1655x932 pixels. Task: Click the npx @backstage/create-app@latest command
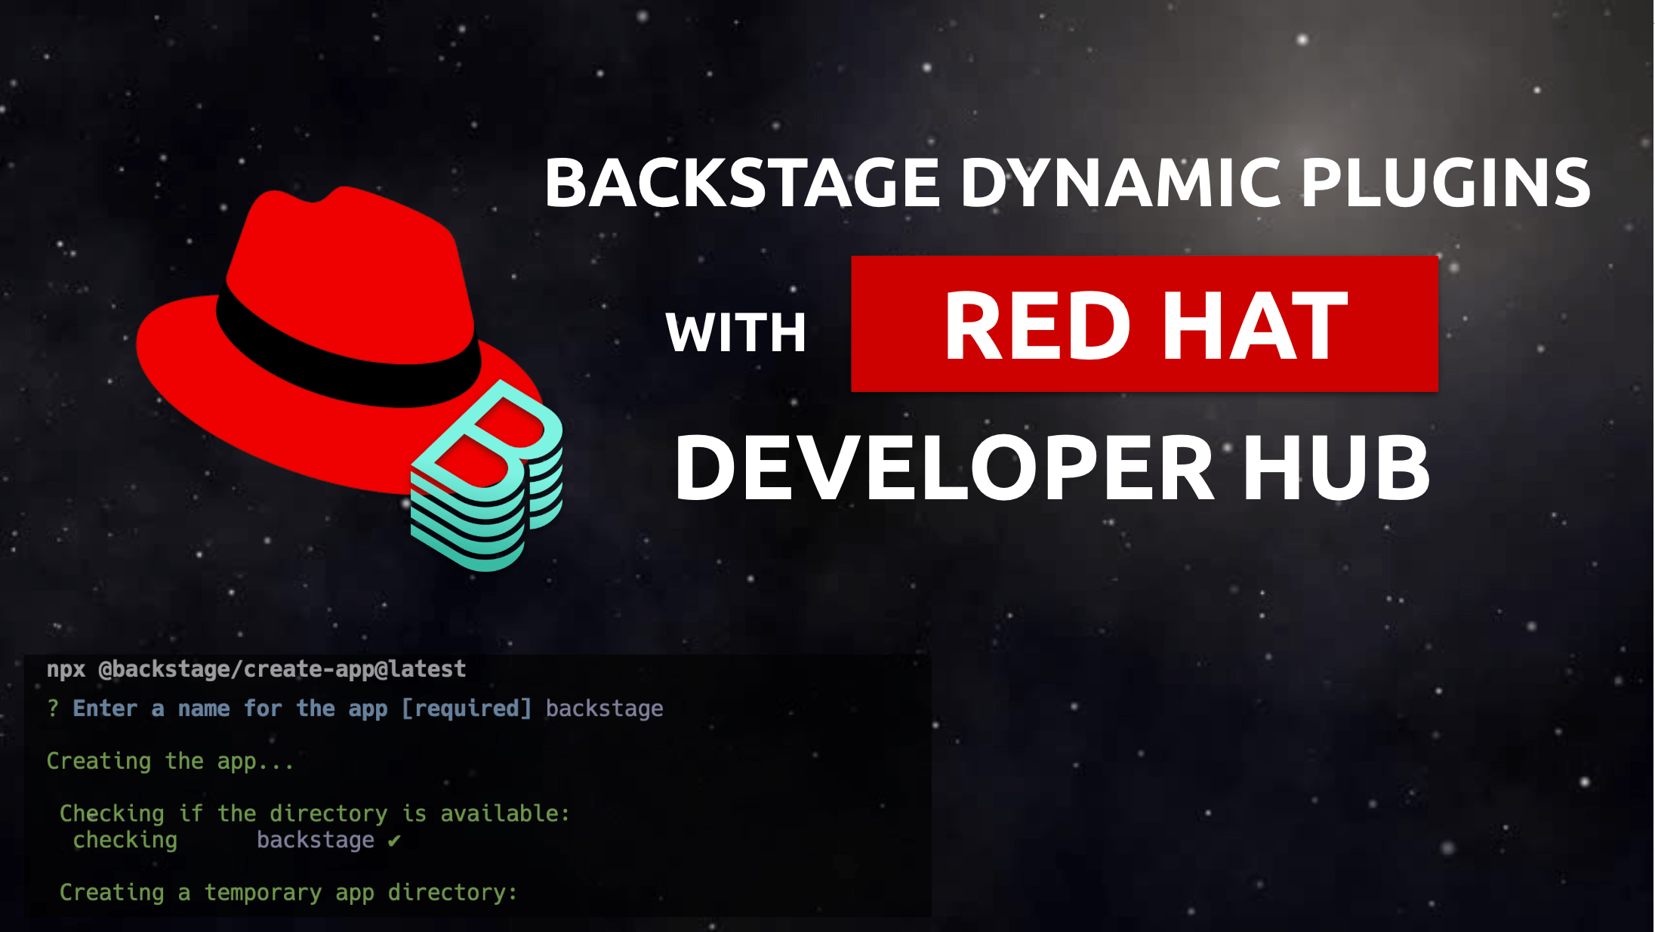[x=256, y=669]
